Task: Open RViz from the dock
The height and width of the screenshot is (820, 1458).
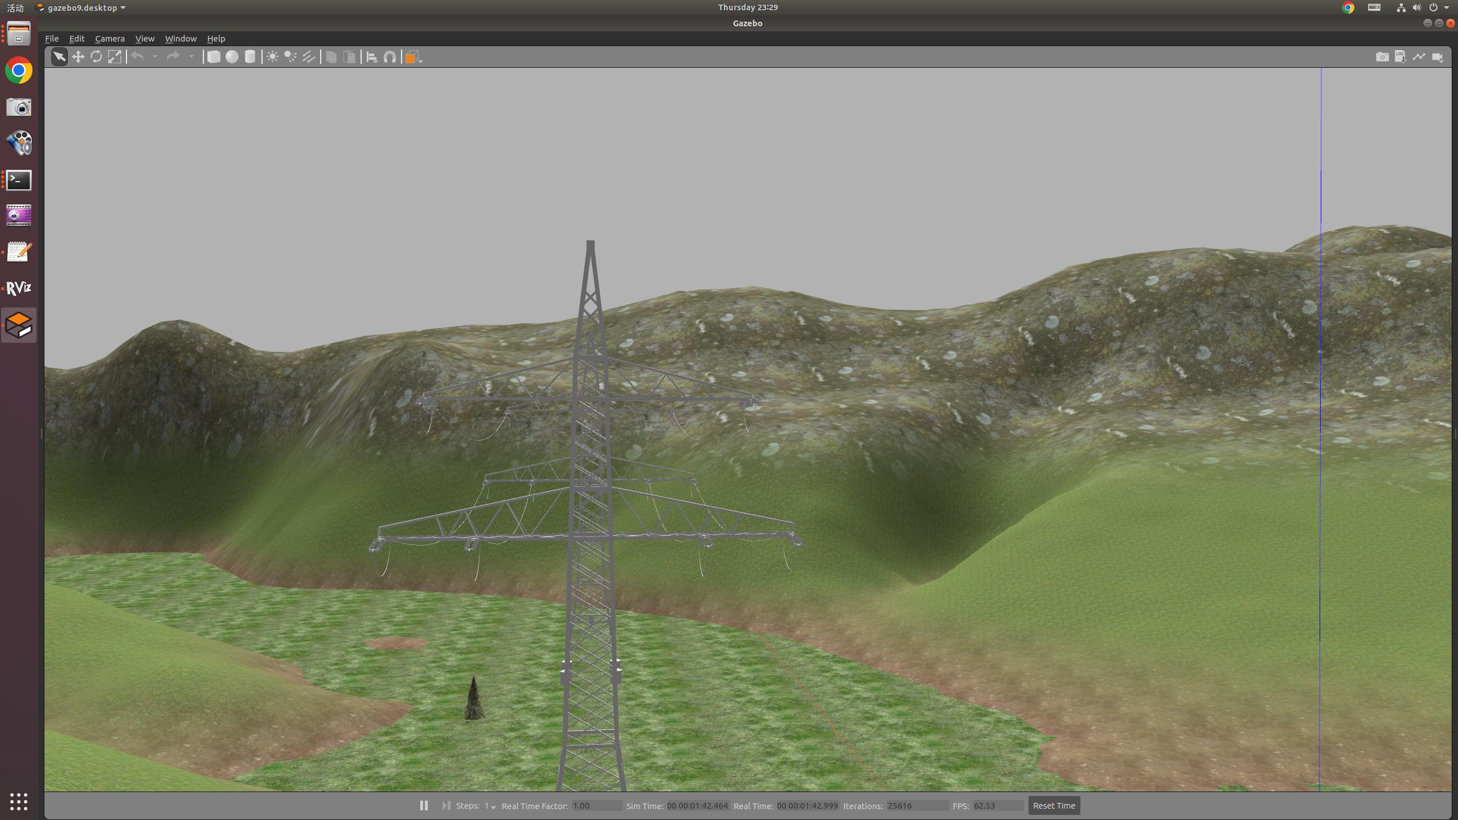Action: tap(19, 288)
